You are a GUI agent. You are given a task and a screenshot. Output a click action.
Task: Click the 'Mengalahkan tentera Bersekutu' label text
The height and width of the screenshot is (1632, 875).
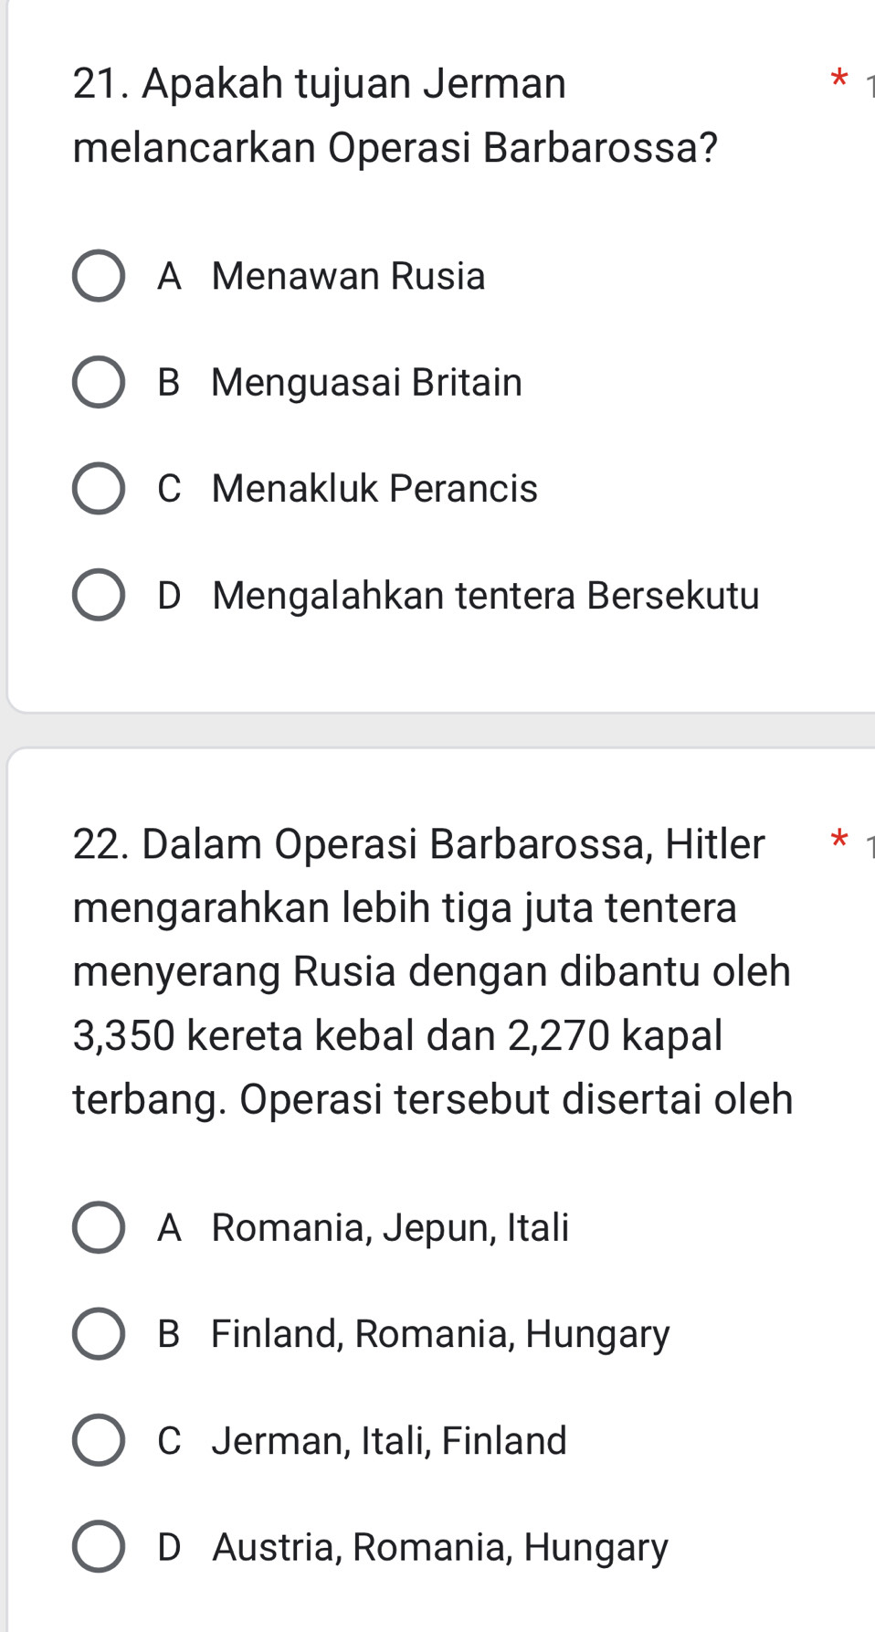485,596
